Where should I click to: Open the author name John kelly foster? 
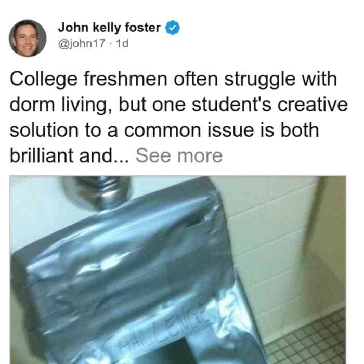point(109,28)
